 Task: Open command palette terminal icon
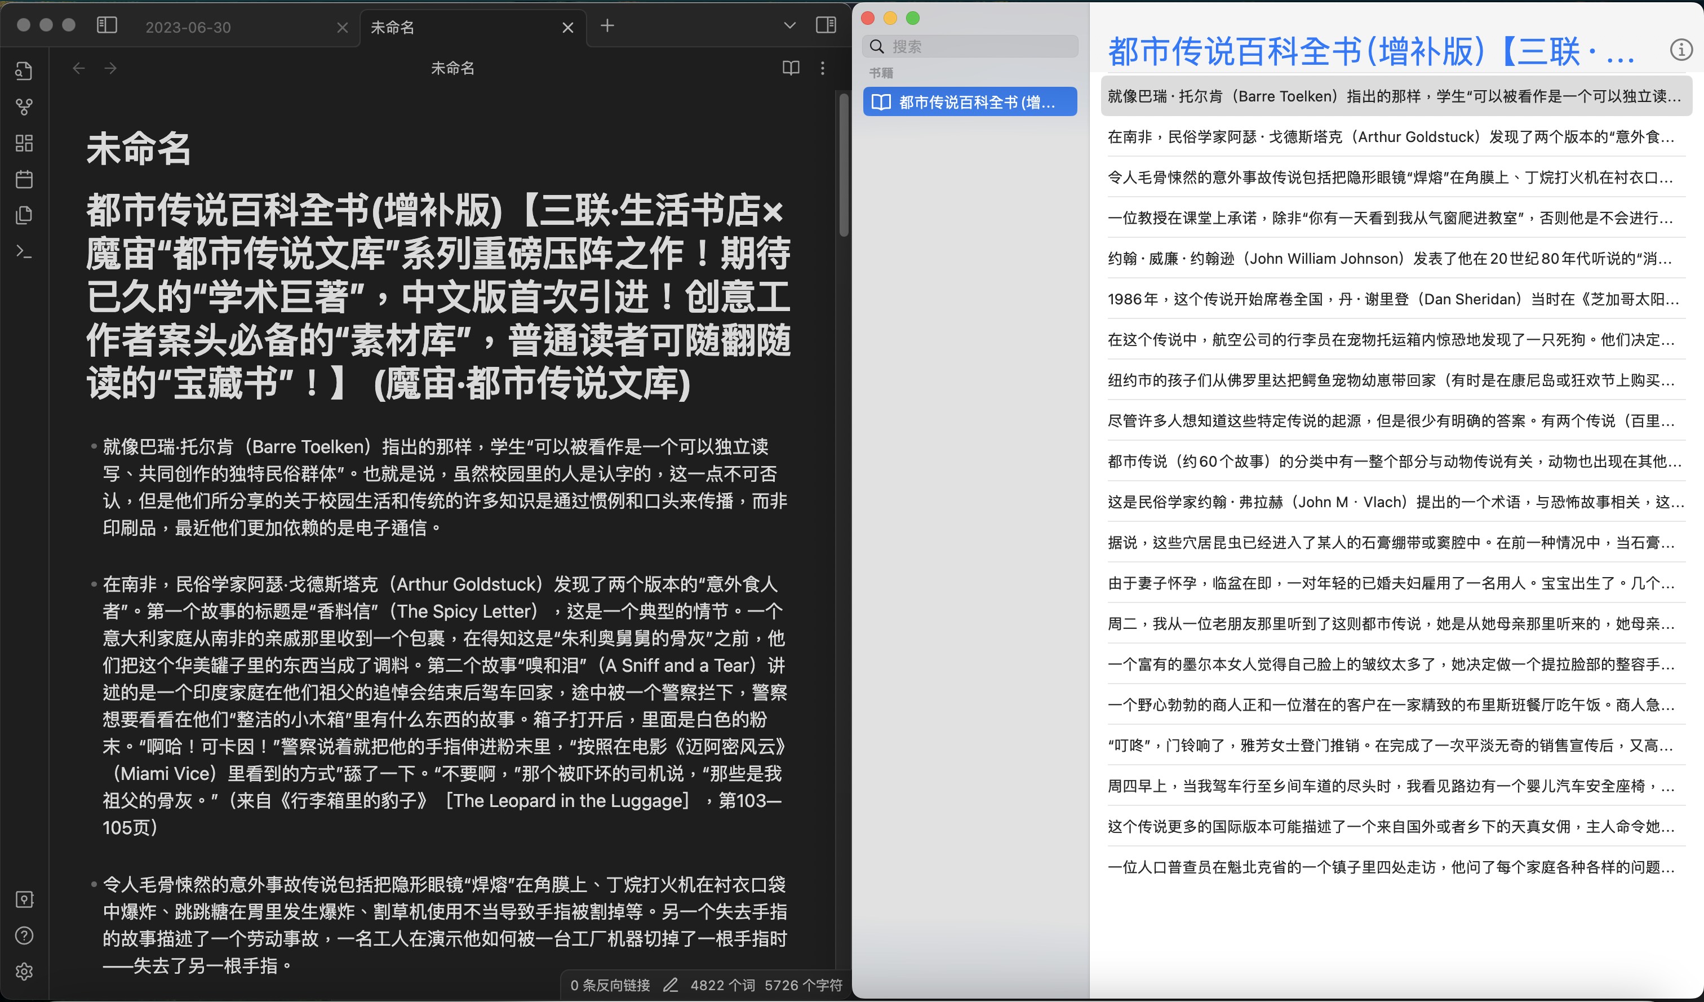[24, 251]
